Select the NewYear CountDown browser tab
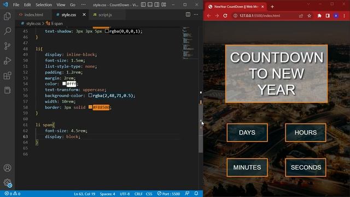 coord(236,7)
